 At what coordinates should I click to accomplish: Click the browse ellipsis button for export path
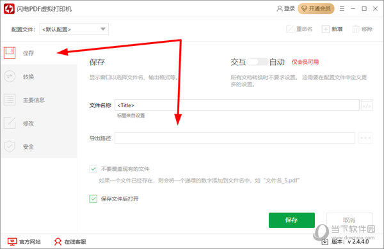365,138
